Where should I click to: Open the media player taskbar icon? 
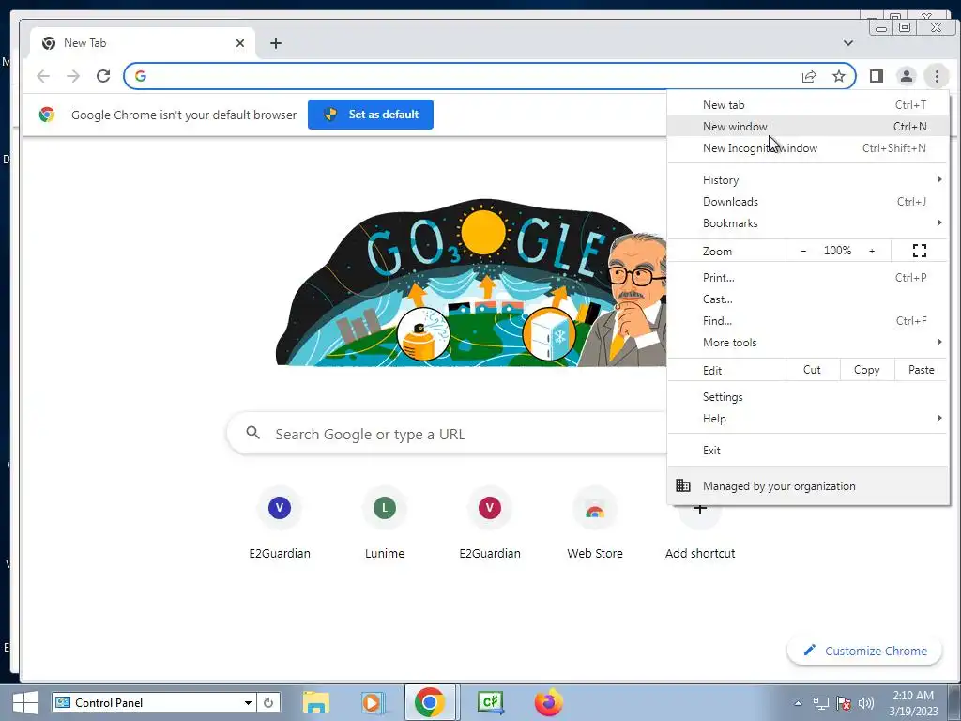[x=372, y=702]
